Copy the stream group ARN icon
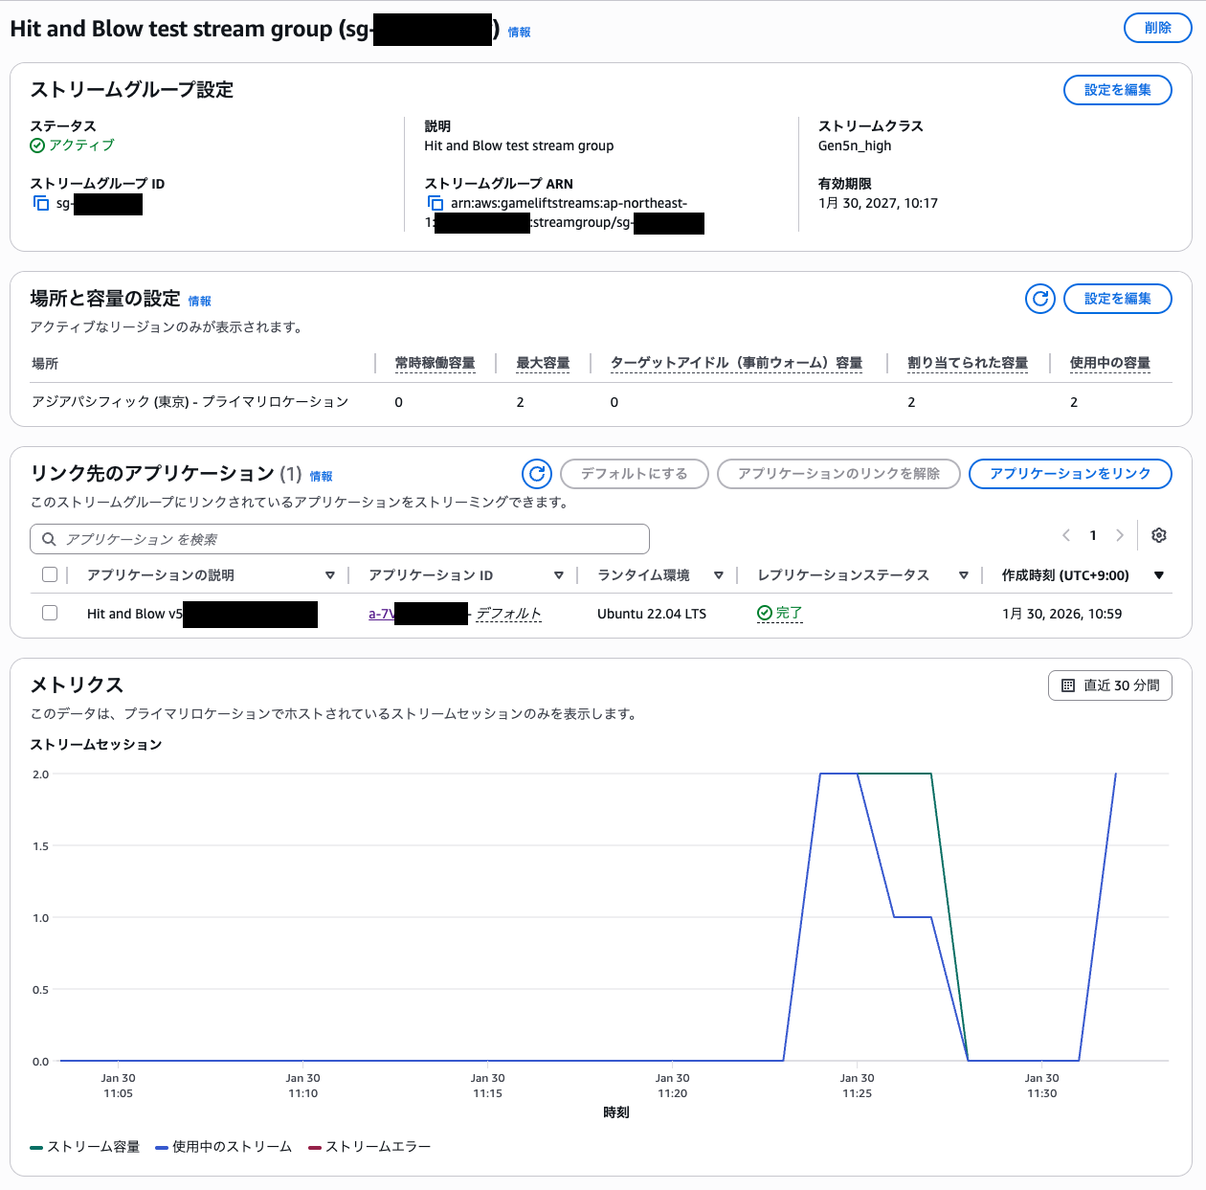The height and width of the screenshot is (1190, 1206). click(435, 203)
